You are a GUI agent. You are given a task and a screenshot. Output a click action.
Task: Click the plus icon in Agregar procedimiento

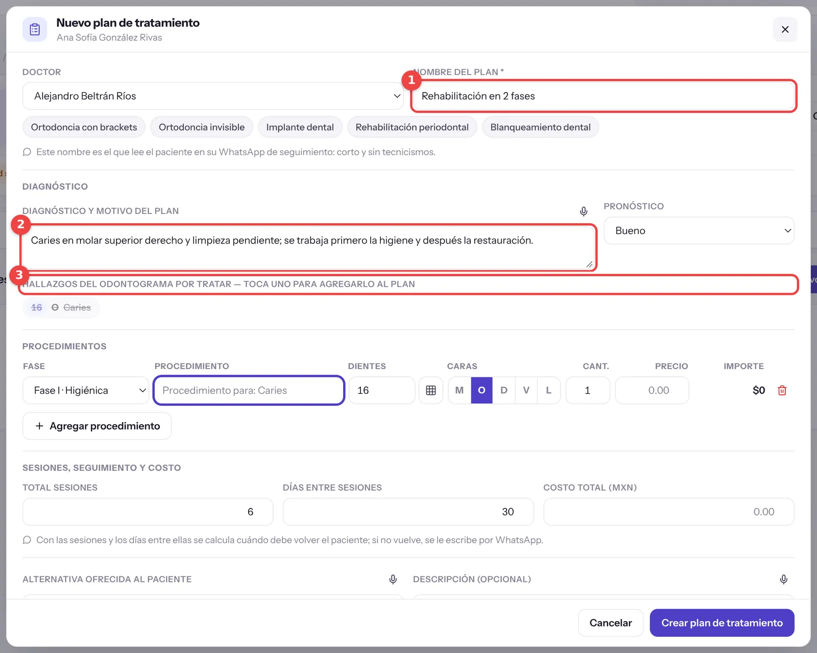click(x=39, y=426)
